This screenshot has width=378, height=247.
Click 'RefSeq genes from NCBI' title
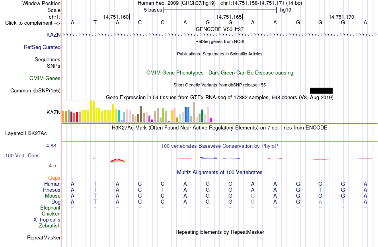[x=220, y=41]
